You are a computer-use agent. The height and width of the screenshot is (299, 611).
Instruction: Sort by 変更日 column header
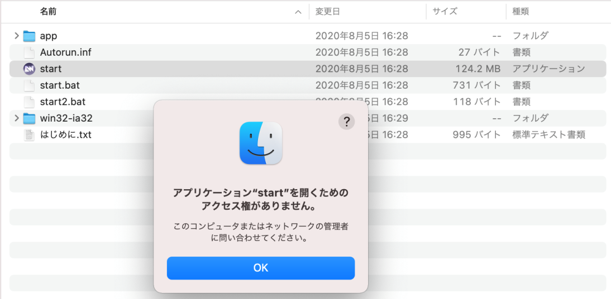(x=328, y=11)
